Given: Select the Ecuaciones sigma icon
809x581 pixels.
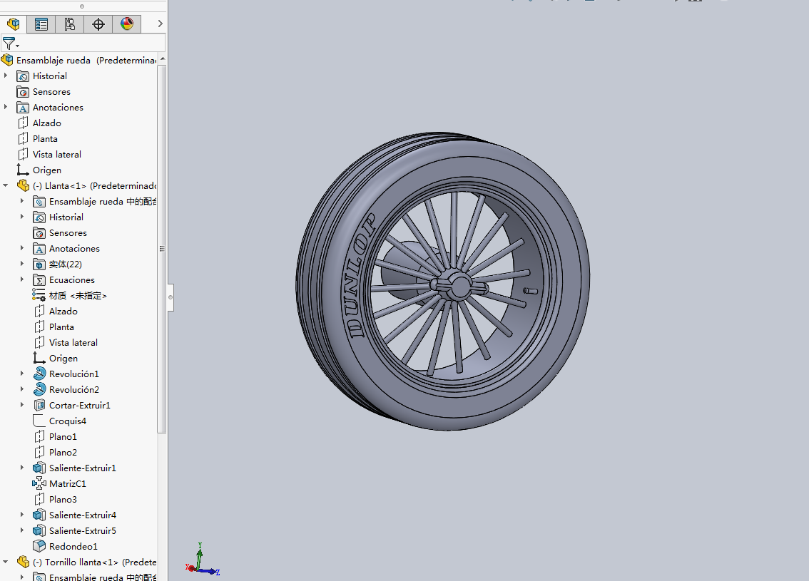Looking at the screenshot, I should click(x=39, y=280).
